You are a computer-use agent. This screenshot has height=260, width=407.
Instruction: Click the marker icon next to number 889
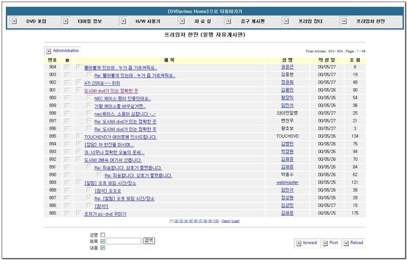pos(67,183)
